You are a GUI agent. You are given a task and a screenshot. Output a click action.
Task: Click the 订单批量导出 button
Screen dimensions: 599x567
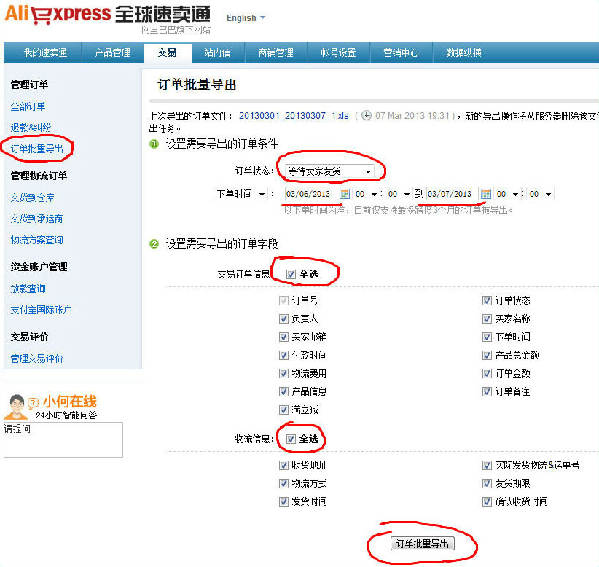click(423, 544)
